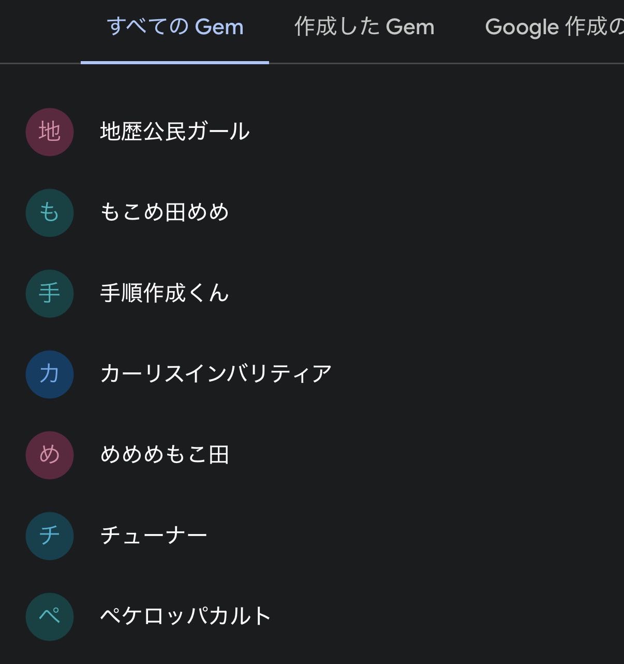This screenshot has width=624, height=664.
Task: Click empty row space right of 手順作成くん
Action: (x=414, y=293)
